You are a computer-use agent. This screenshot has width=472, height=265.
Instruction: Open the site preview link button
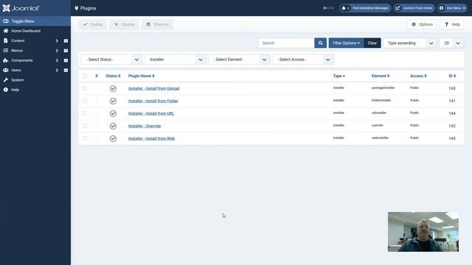pos(414,8)
